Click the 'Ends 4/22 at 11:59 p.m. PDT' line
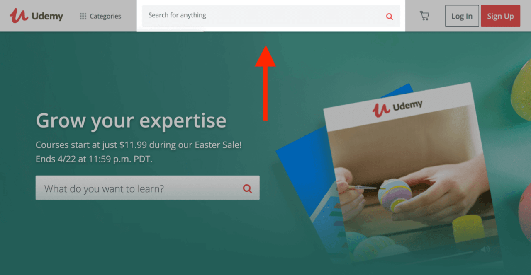The height and width of the screenshot is (275, 531). [94, 159]
